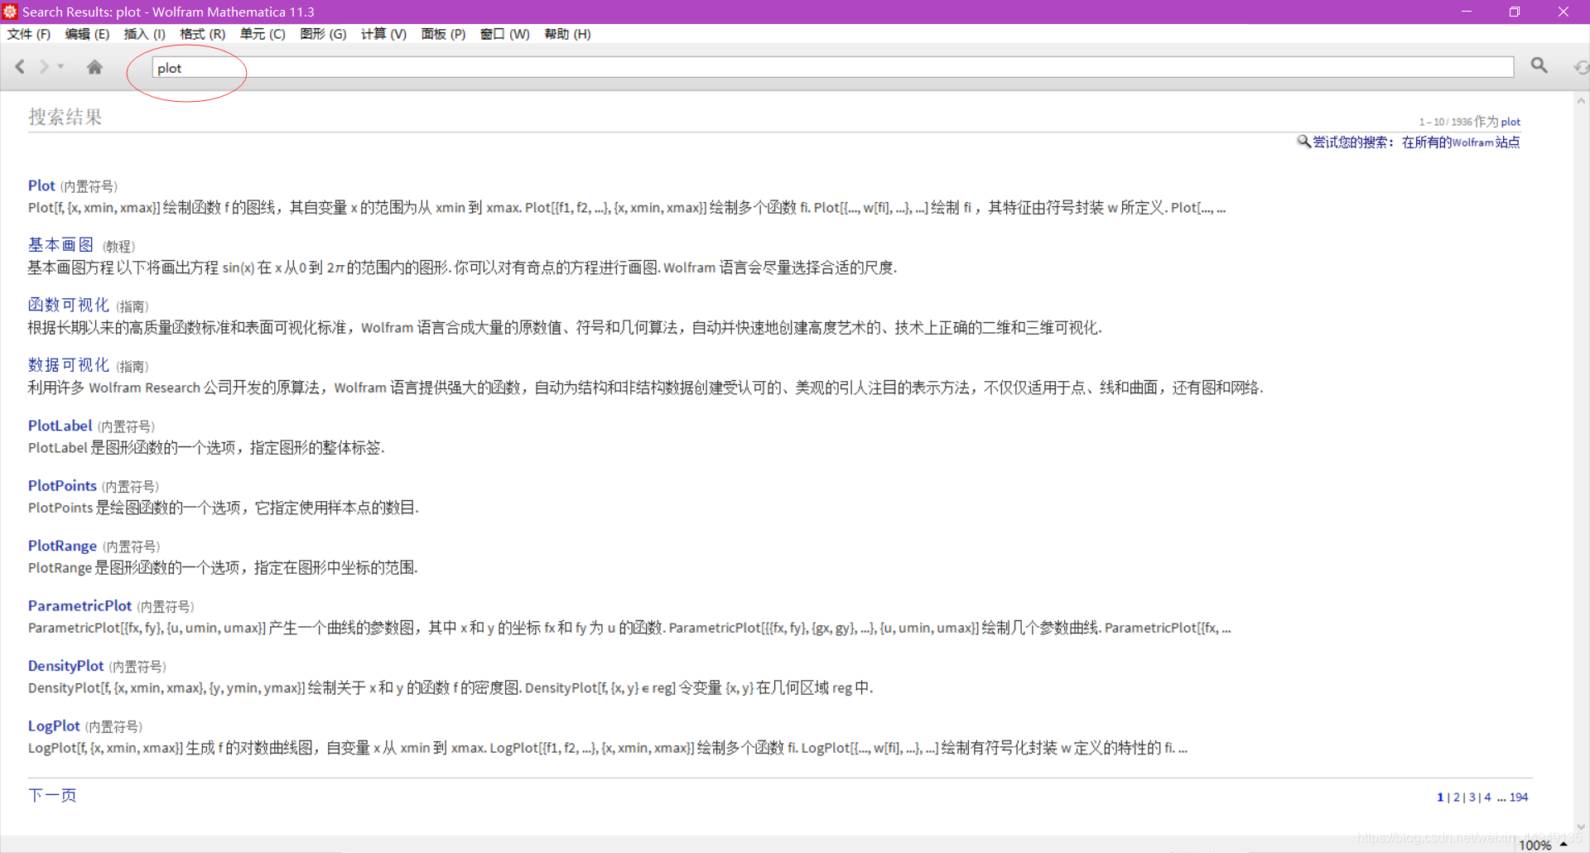
Task: Open the 100% zoom level dropdown
Action: [x=1543, y=845]
